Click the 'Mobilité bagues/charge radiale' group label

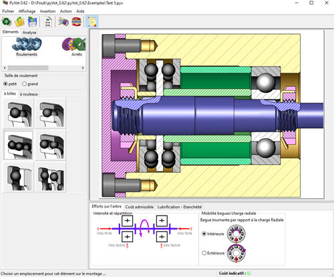click(x=229, y=213)
